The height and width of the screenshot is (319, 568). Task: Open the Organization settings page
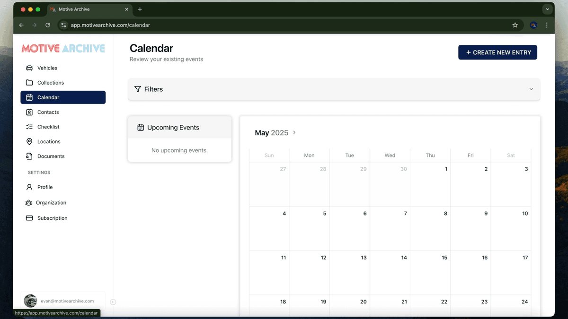point(63,203)
